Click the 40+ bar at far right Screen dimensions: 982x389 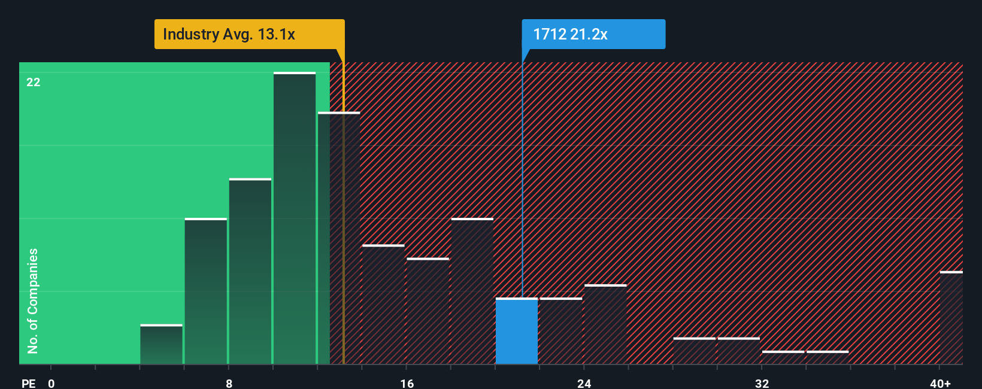(x=951, y=318)
